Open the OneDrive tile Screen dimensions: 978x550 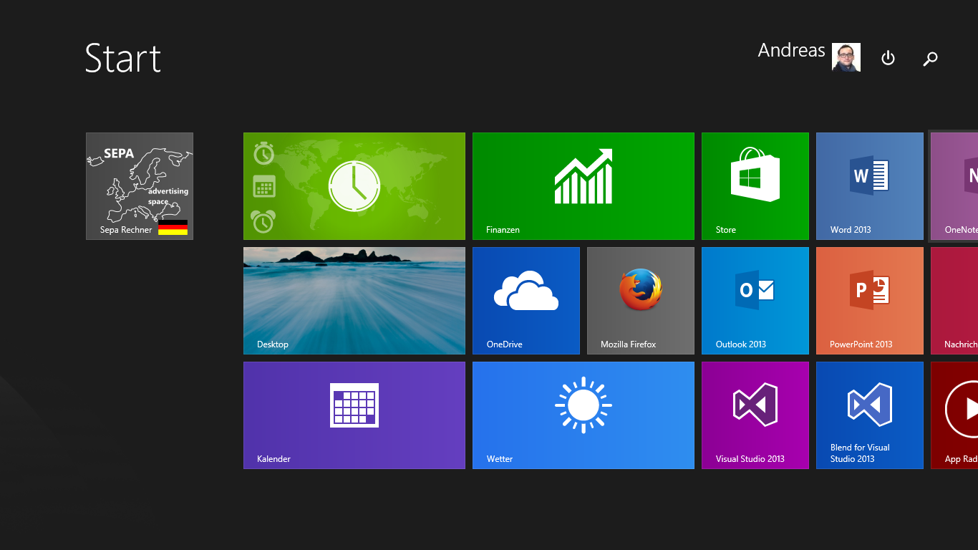526,301
